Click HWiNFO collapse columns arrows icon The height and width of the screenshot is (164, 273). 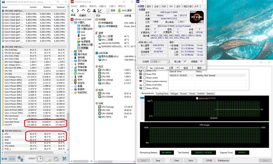click(x=12, y=159)
